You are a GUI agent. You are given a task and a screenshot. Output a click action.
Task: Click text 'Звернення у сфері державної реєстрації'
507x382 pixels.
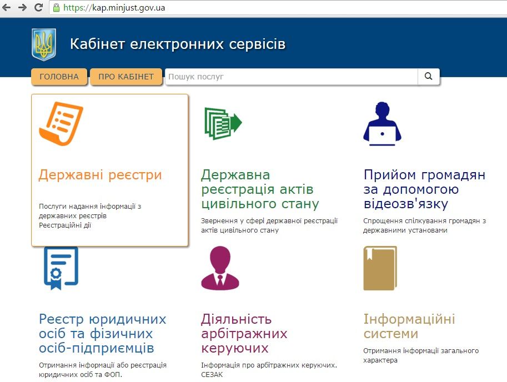pyautogui.click(x=269, y=221)
